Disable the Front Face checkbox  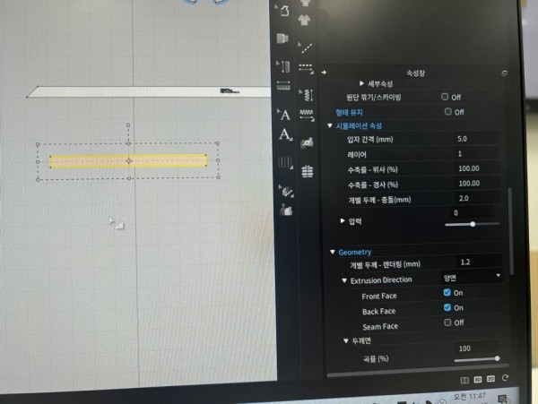[x=447, y=293]
